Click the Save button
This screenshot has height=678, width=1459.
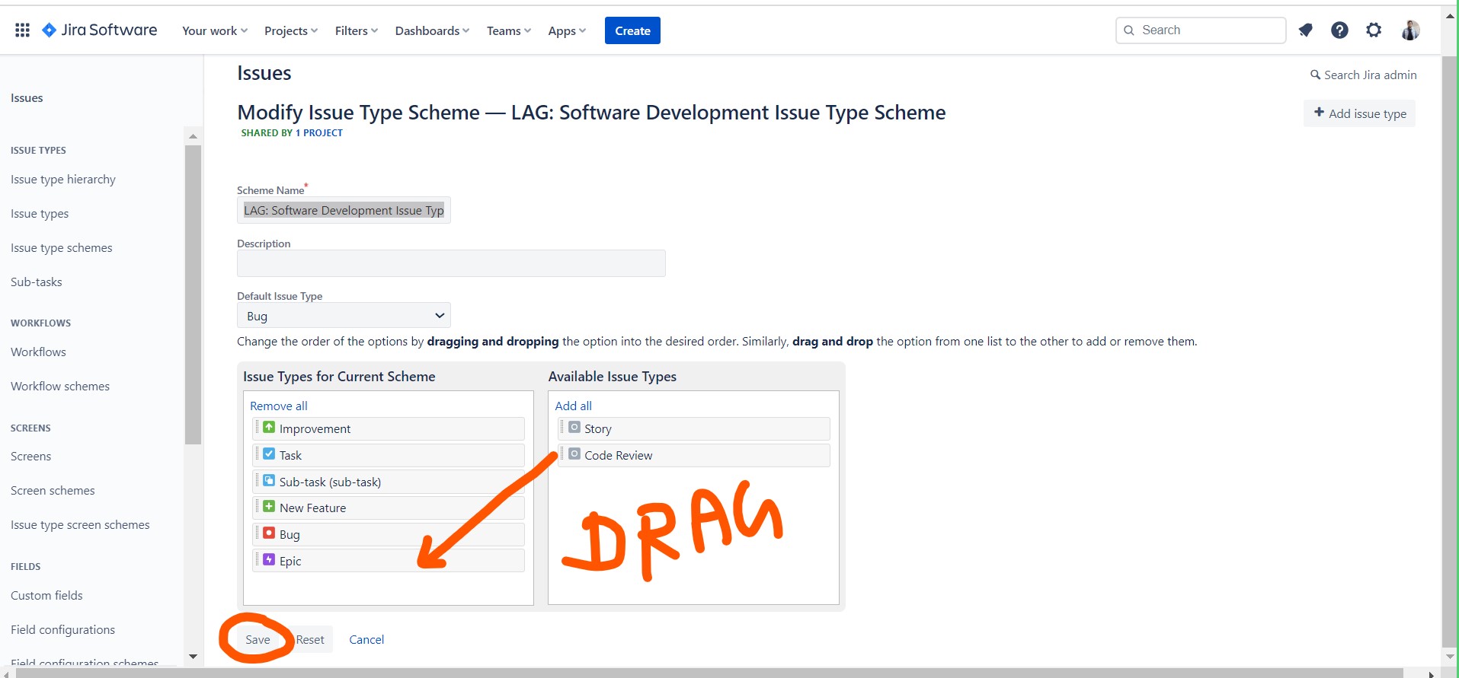pyautogui.click(x=258, y=640)
